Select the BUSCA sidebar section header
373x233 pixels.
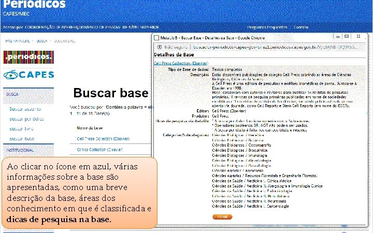(28, 95)
